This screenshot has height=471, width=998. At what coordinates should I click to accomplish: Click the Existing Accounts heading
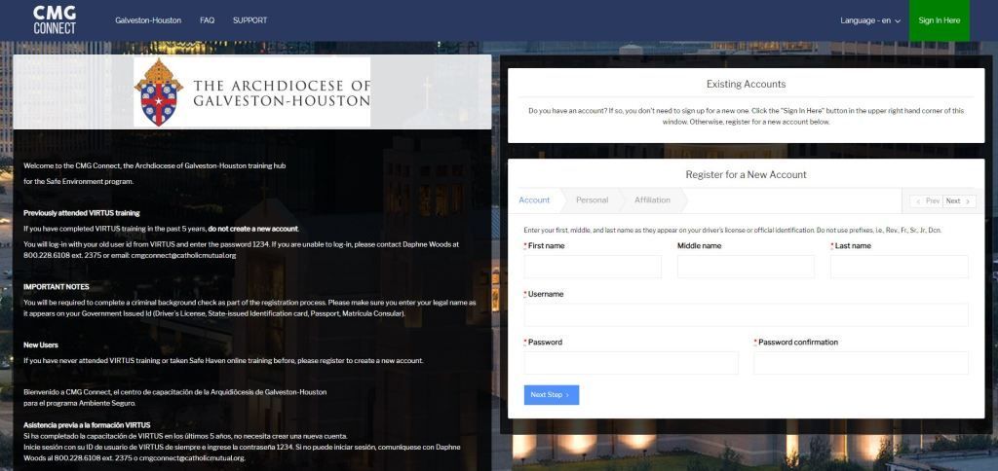coord(746,84)
